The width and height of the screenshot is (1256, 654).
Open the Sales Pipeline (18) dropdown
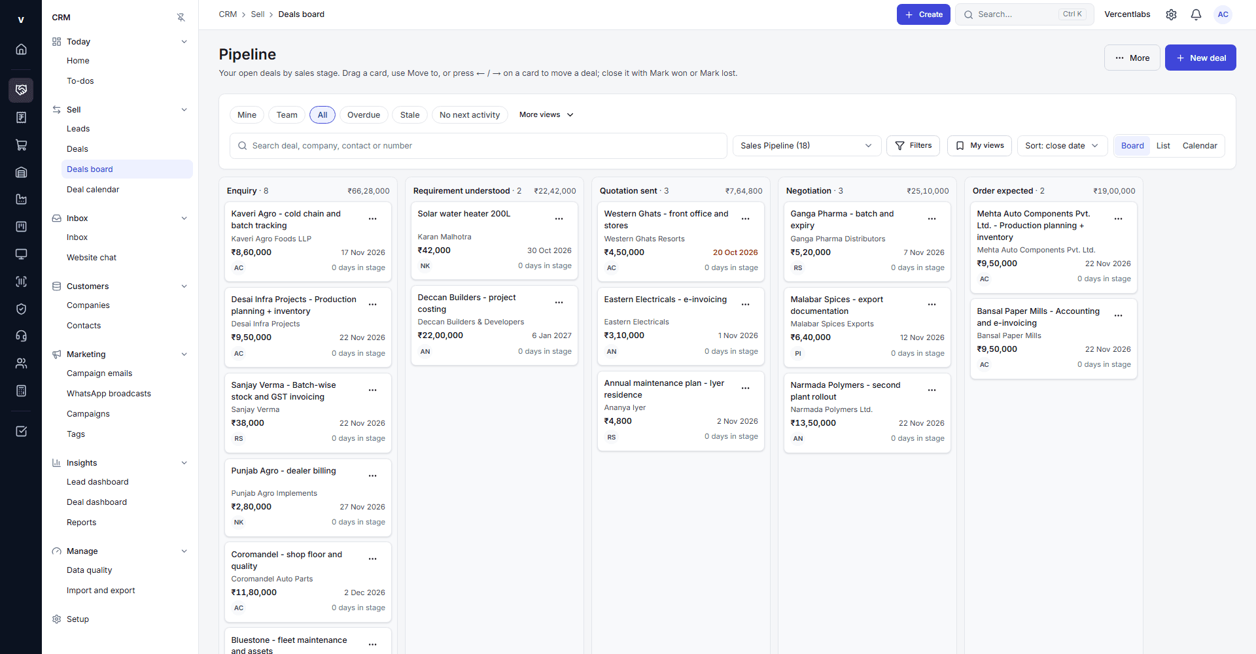click(x=807, y=146)
